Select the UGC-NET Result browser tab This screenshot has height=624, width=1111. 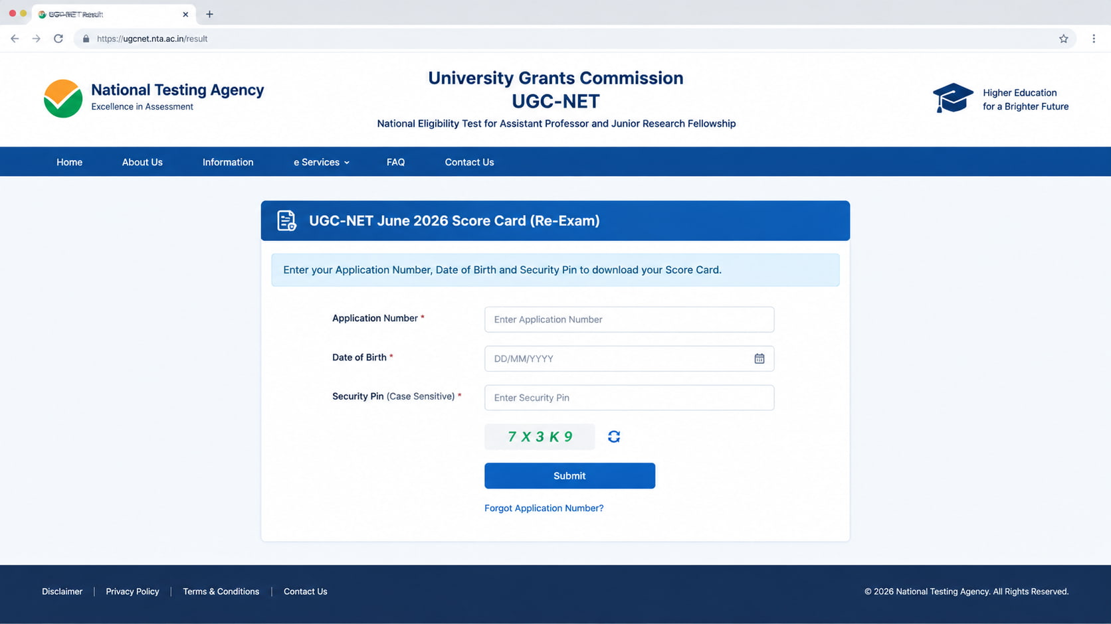pyautogui.click(x=113, y=14)
